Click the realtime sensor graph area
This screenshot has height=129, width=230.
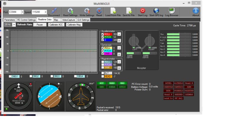53,51
